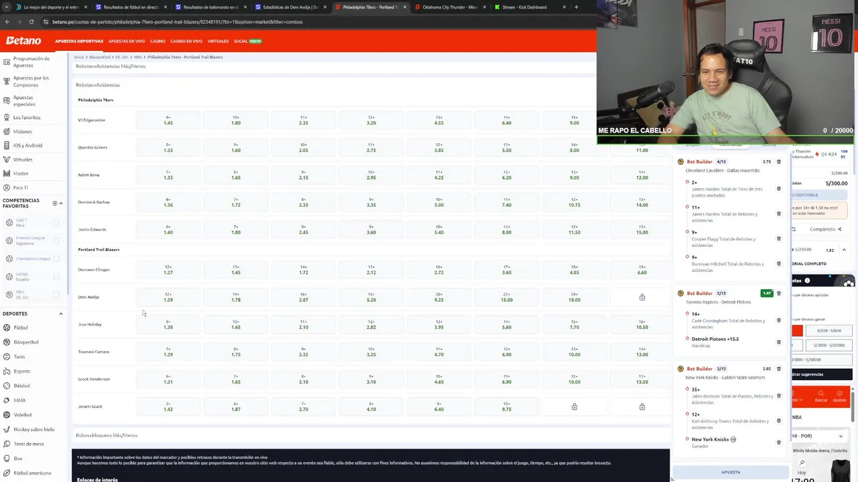The width and height of the screenshot is (858, 482).
Task: Remove the New York Knicks Ganador selection
Action: pyautogui.click(x=778, y=443)
